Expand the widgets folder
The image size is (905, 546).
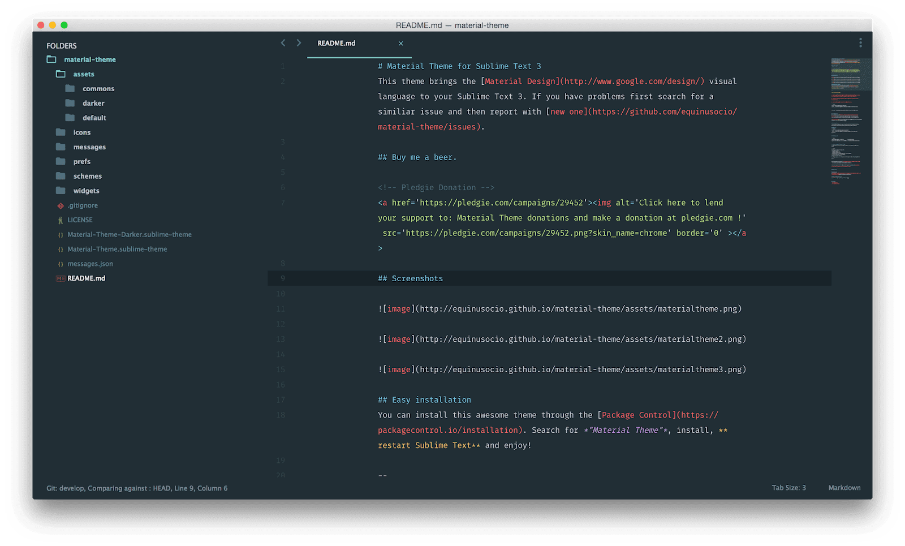[86, 191]
